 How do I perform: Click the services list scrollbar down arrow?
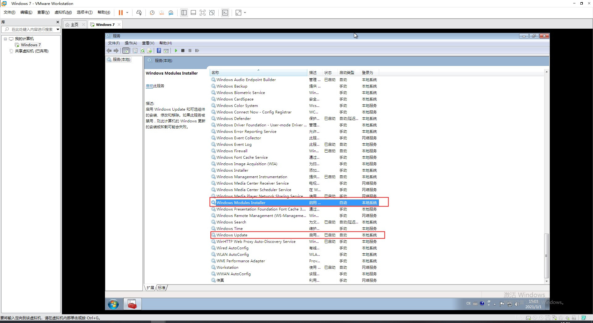[x=547, y=281]
